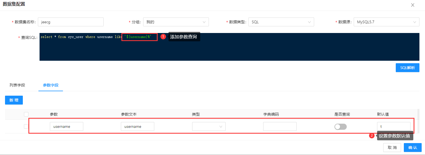Close the 数据集配置 dialog with X icon
The width and height of the screenshot is (425, 155).
[413, 5]
